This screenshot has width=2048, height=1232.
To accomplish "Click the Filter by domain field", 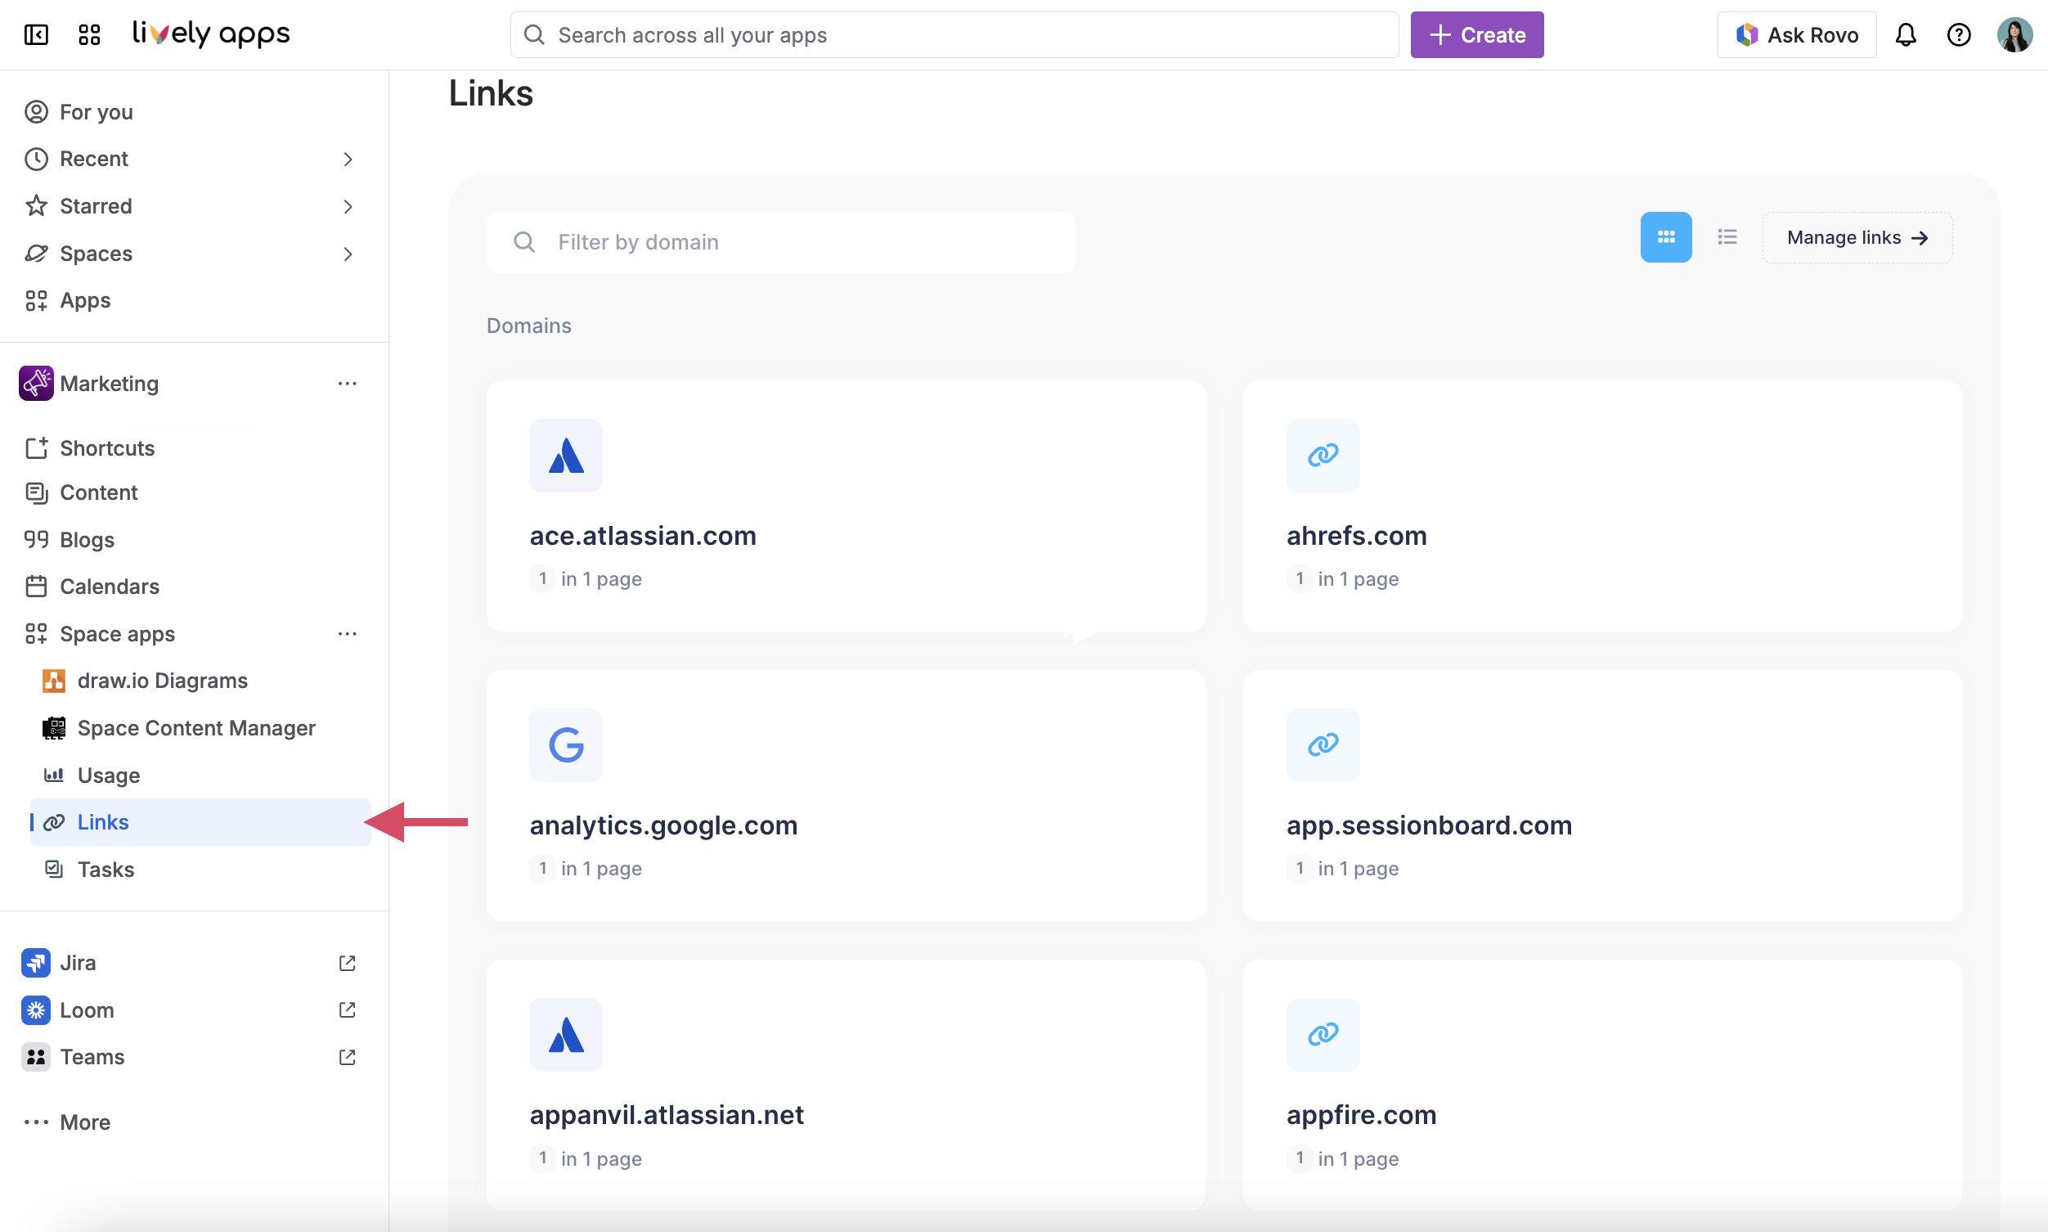I will (x=780, y=241).
